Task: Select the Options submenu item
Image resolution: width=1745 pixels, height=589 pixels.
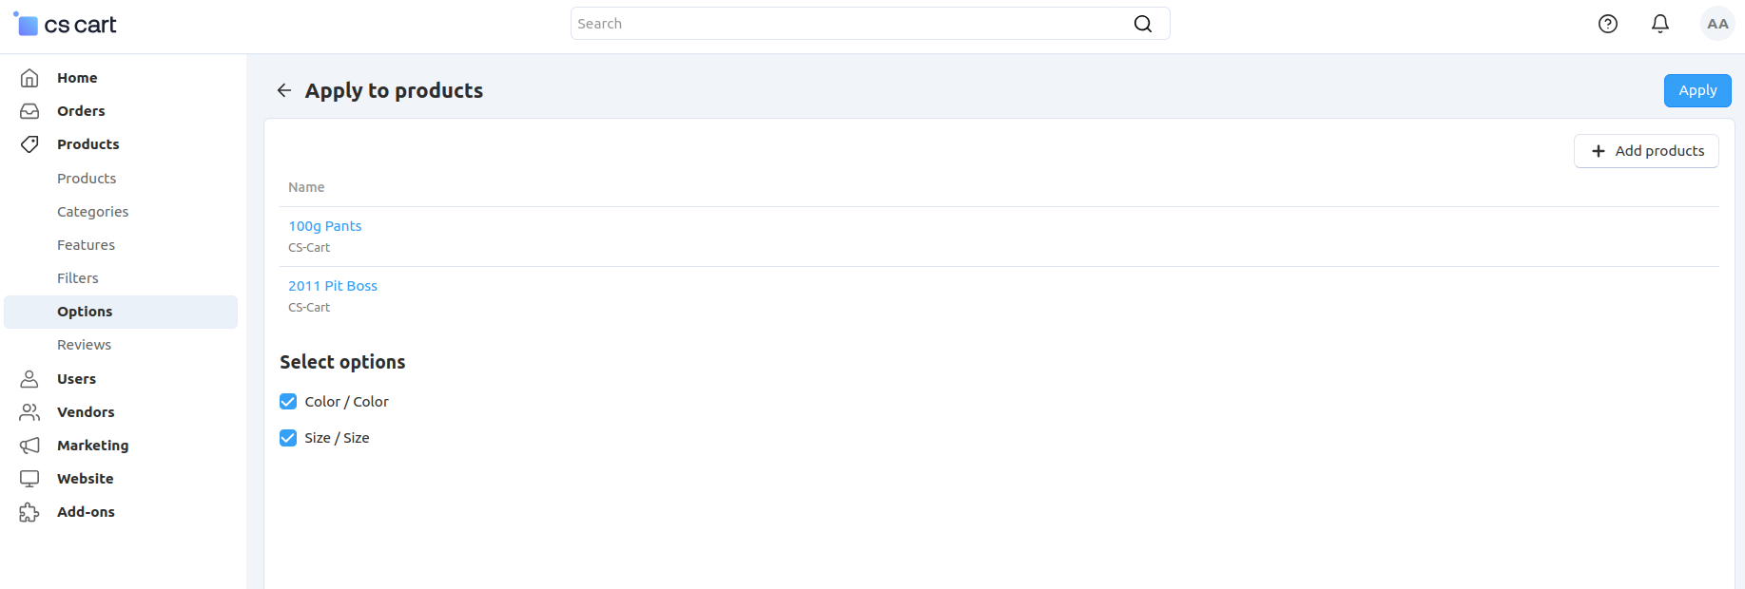Action: (121, 312)
